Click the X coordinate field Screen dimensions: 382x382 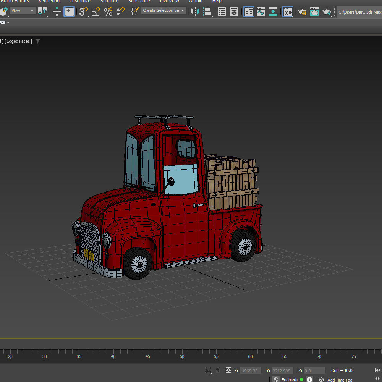point(250,371)
